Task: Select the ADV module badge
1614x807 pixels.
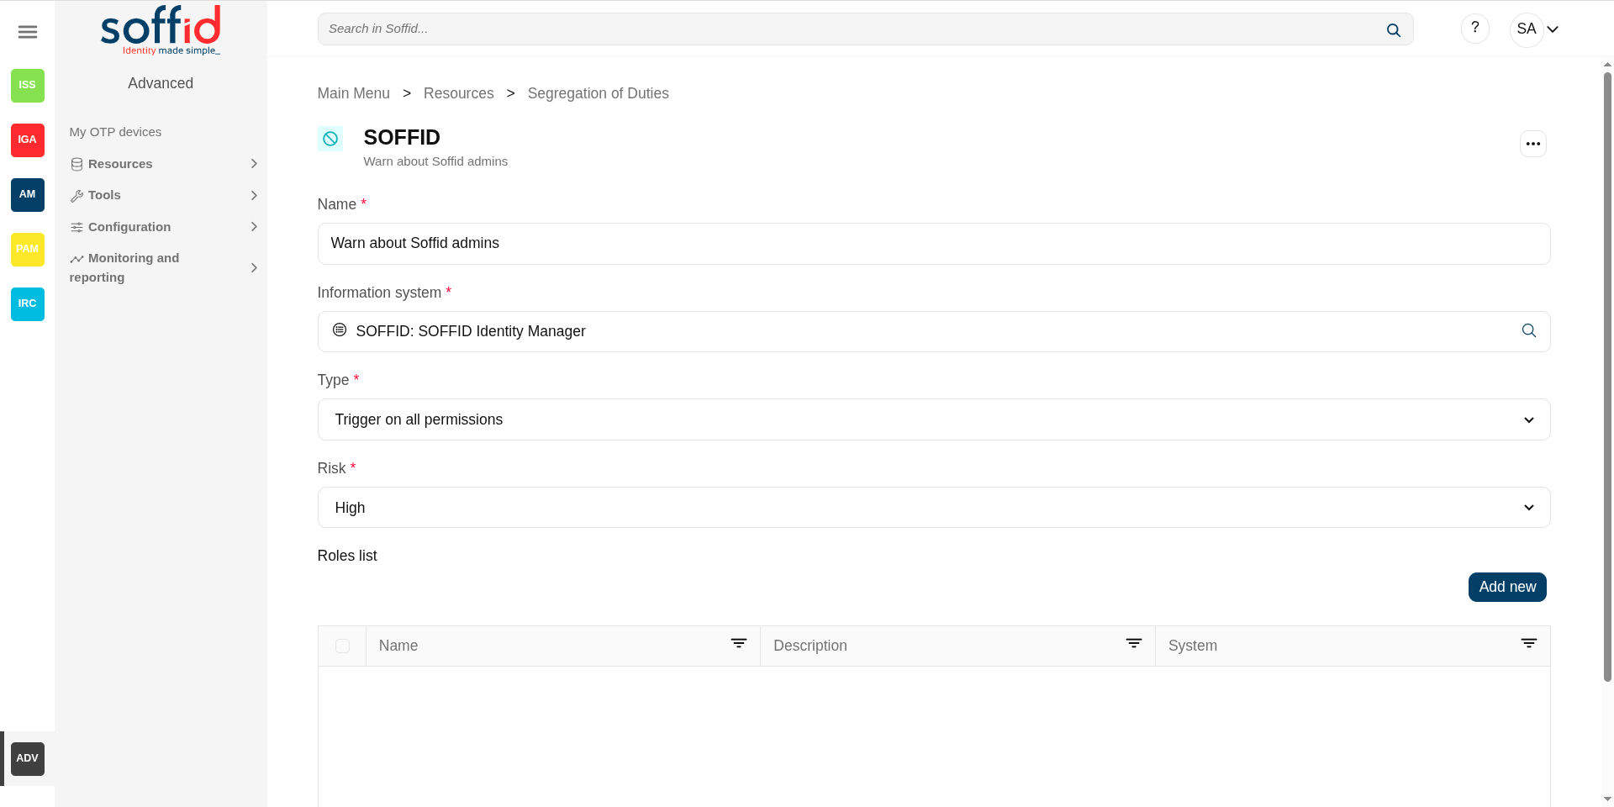Action: coord(28,758)
